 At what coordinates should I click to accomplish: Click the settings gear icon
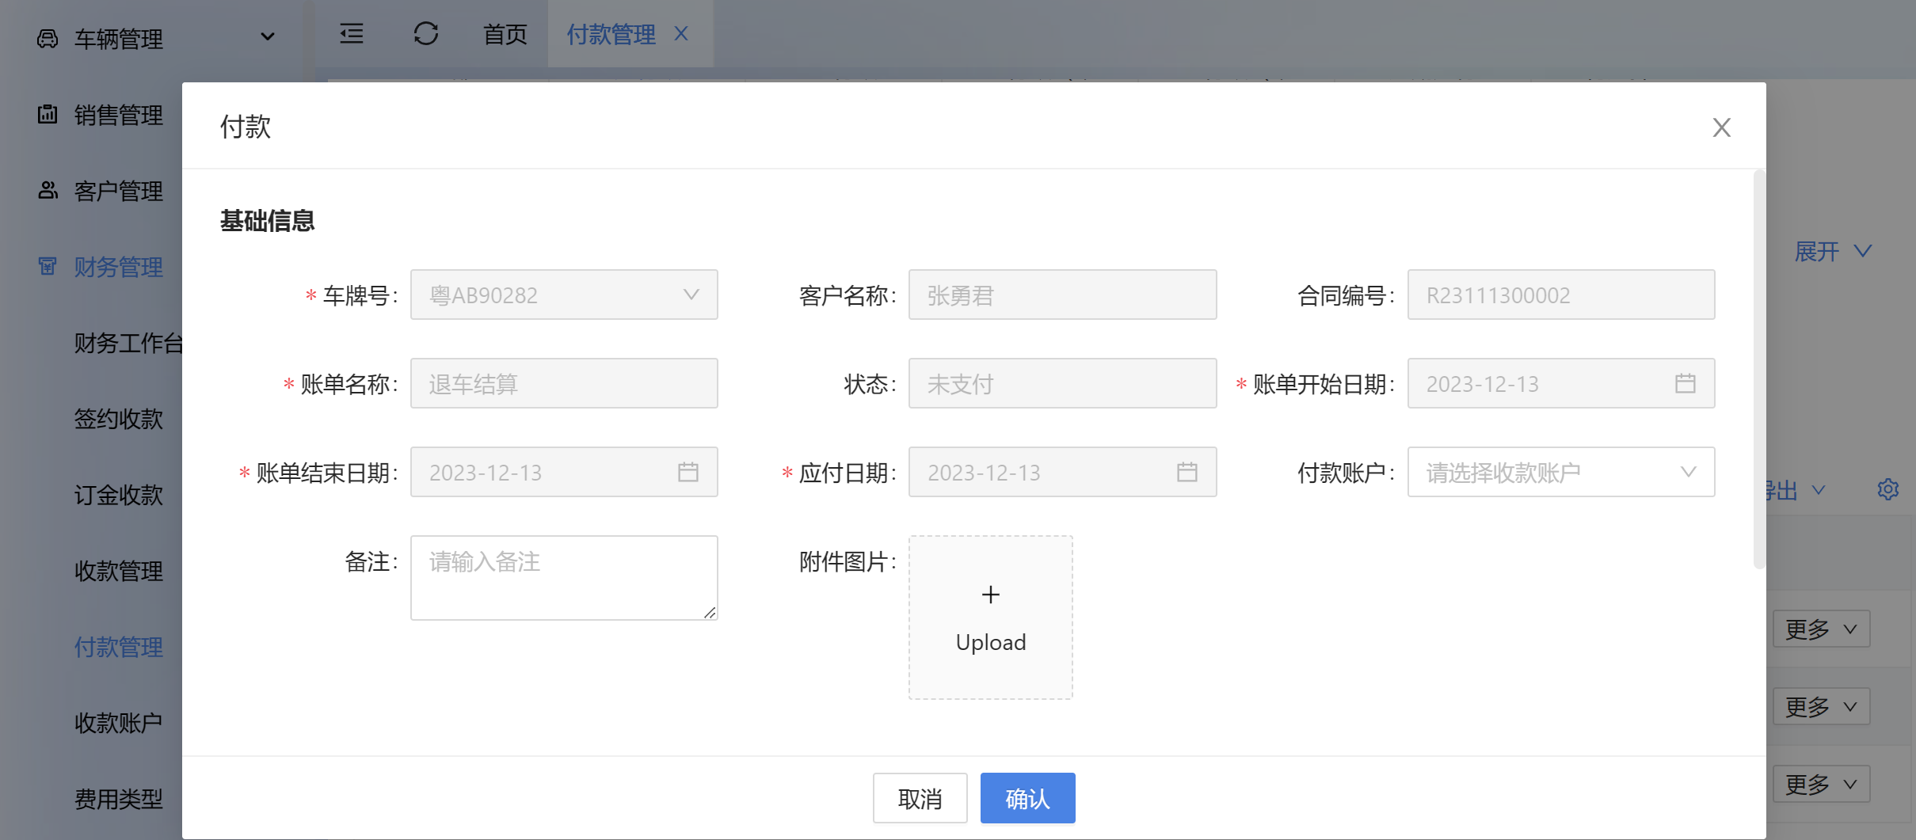click(x=1887, y=489)
